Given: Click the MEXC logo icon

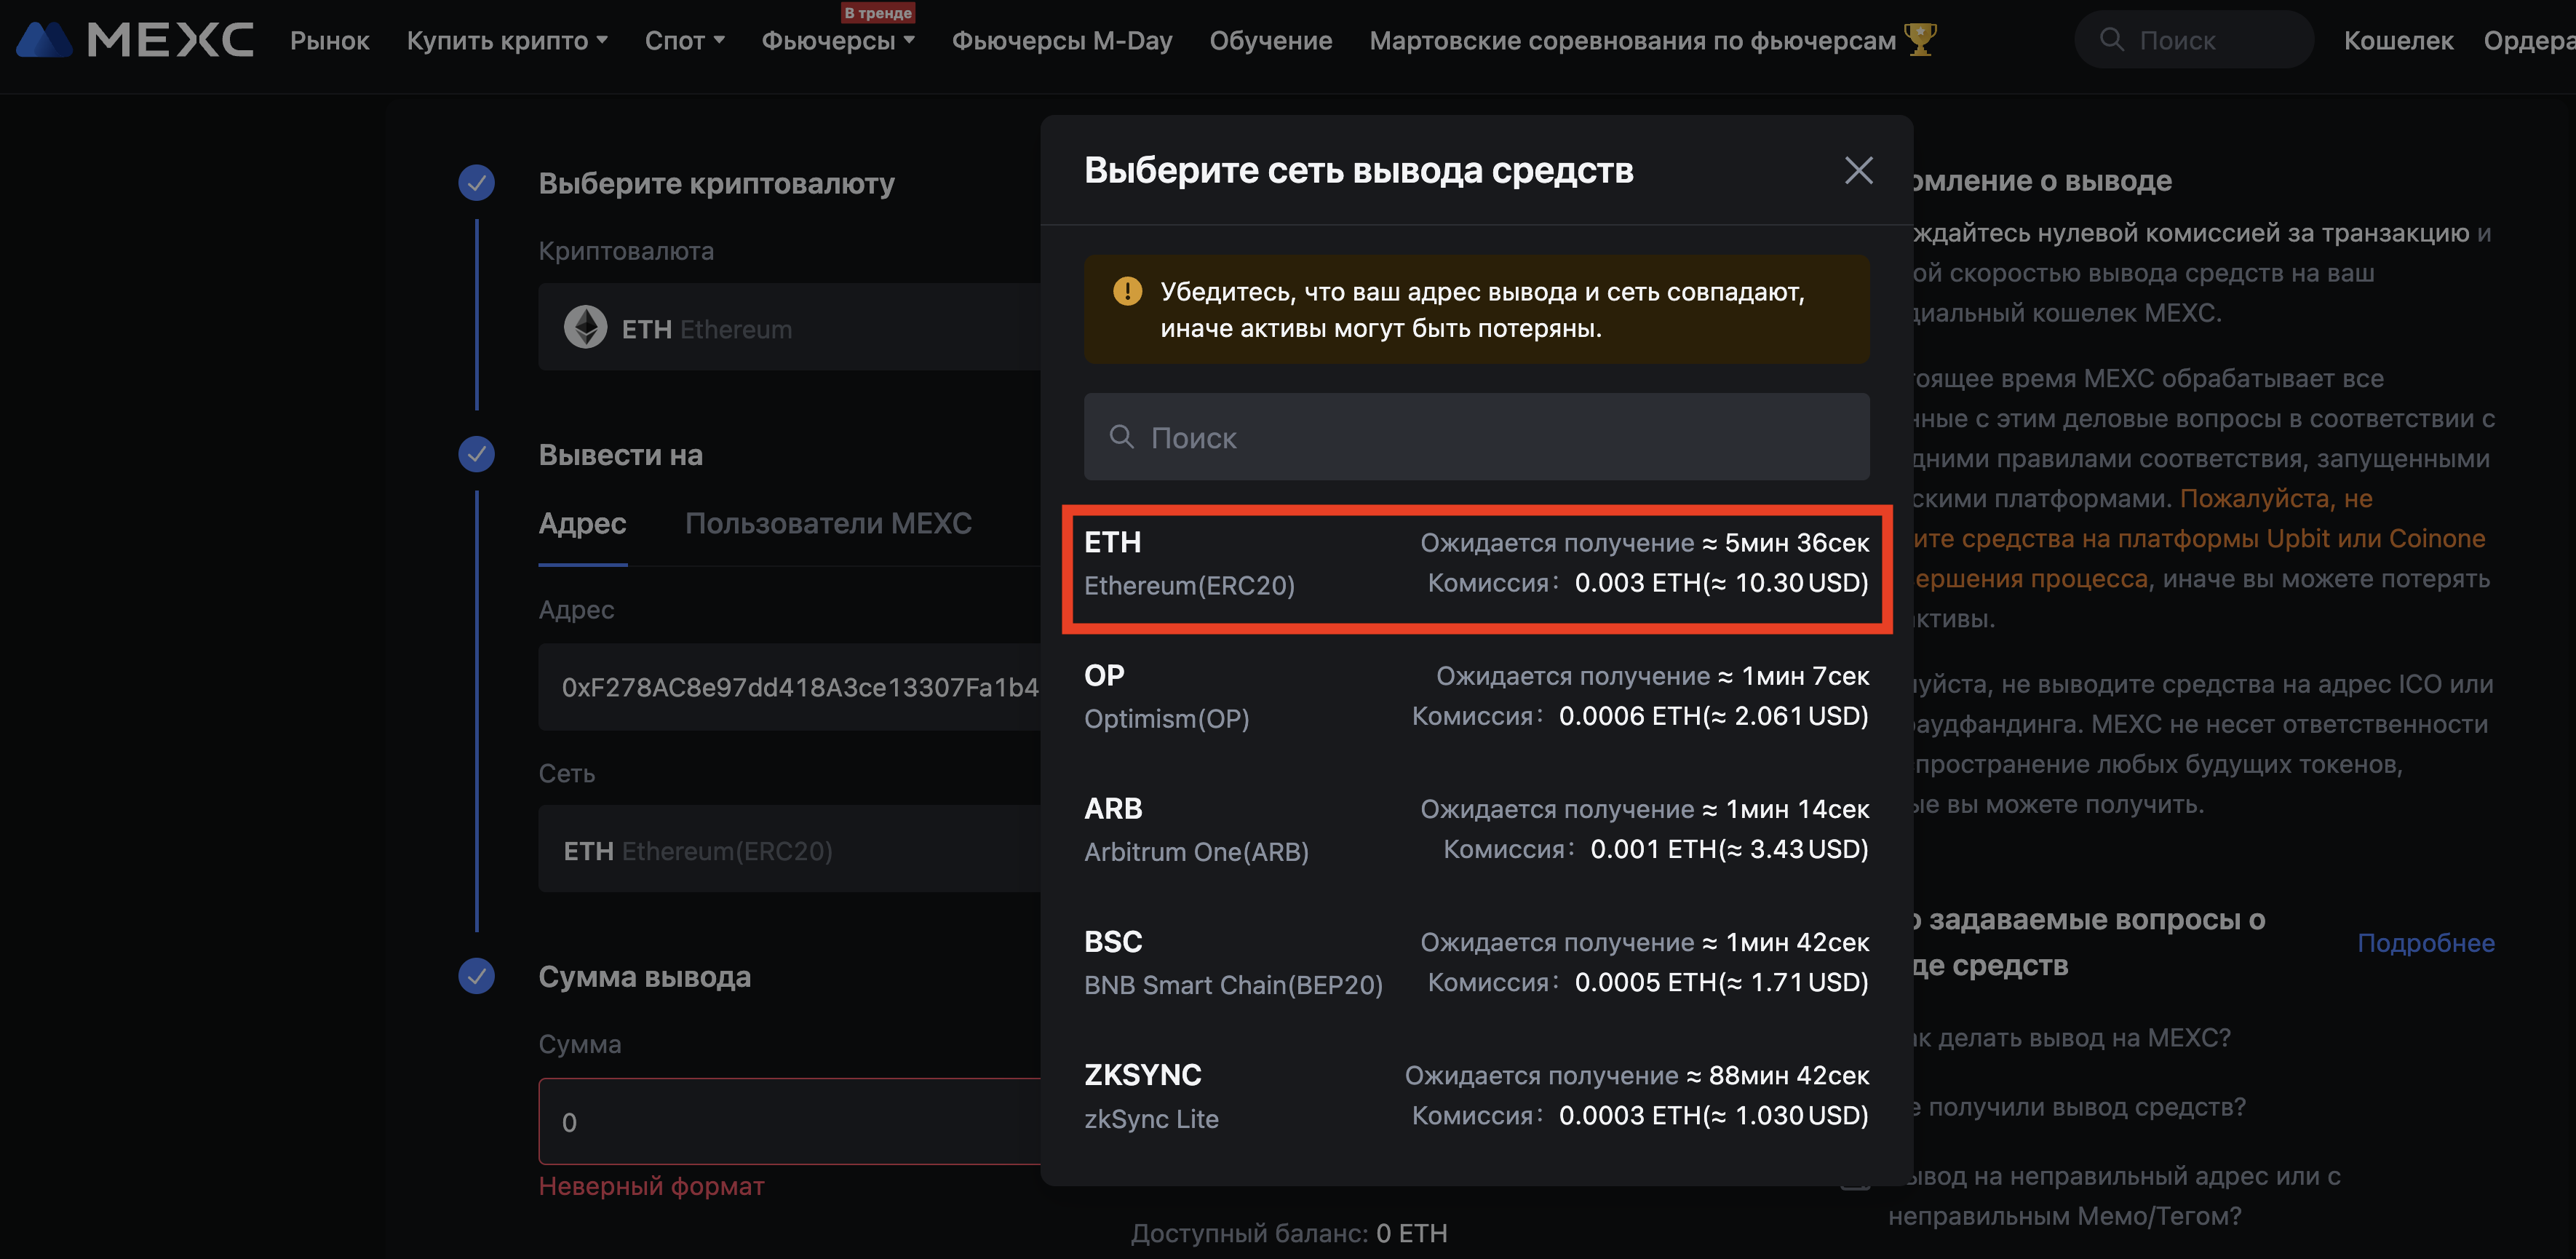Looking at the screenshot, I should click(44, 40).
